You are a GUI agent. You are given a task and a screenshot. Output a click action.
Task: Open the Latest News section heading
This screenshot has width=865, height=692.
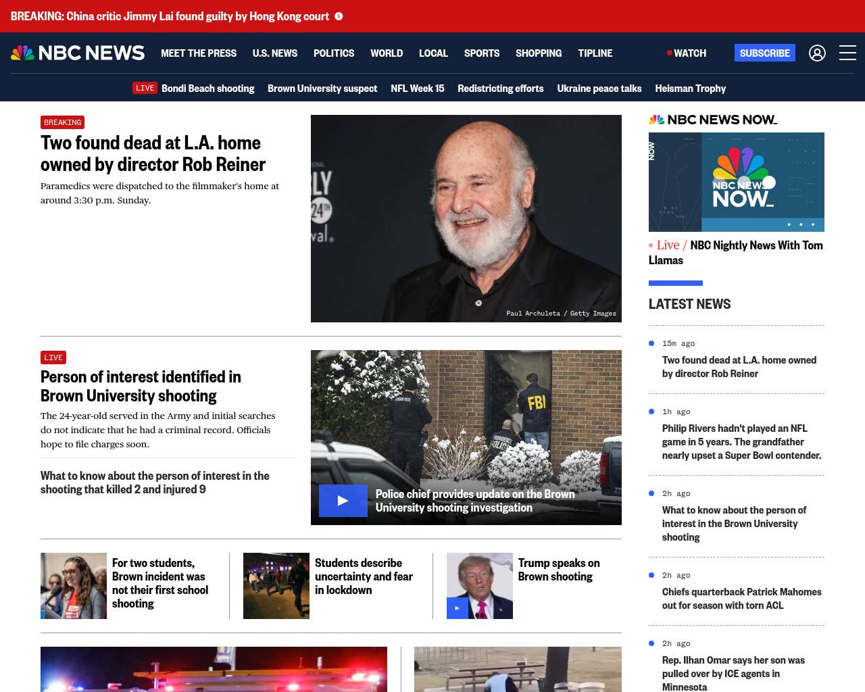pyautogui.click(x=690, y=304)
